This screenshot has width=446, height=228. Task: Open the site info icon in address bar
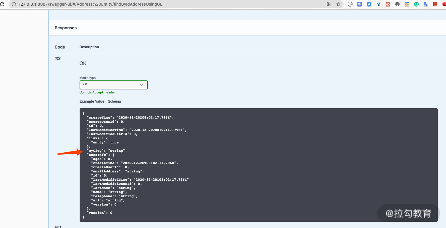[x=14, y=4]
